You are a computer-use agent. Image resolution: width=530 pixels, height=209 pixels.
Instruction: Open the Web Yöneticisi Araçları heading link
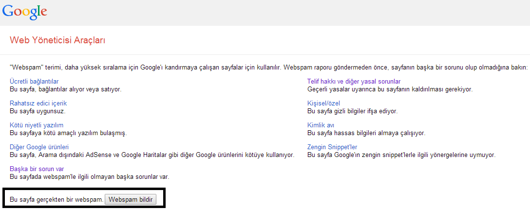[57, 40]
